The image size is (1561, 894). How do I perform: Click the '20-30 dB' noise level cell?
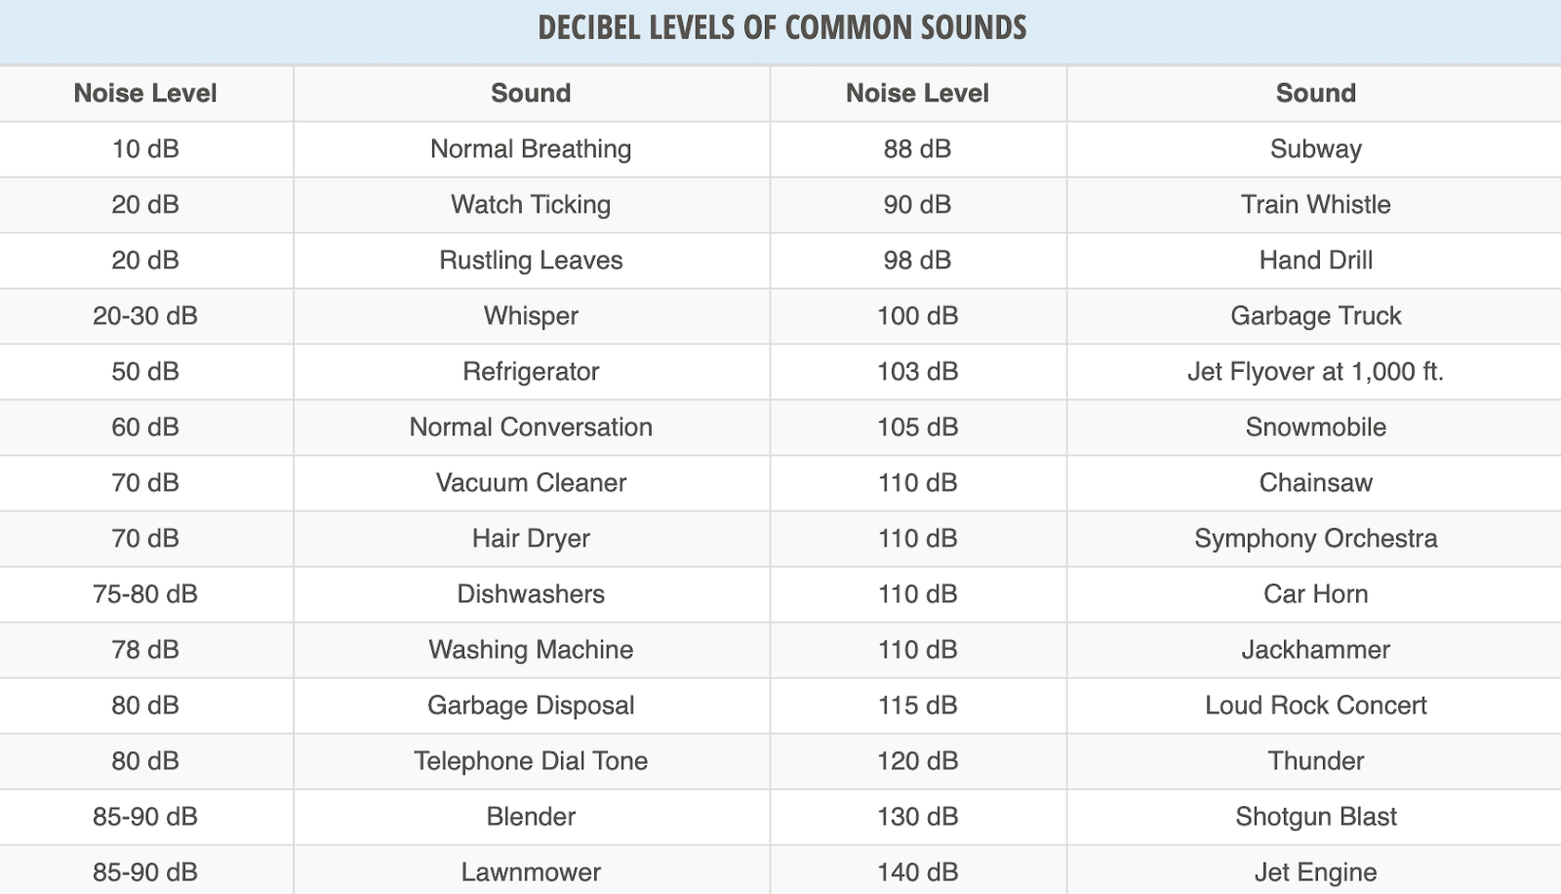coord(145,316)
